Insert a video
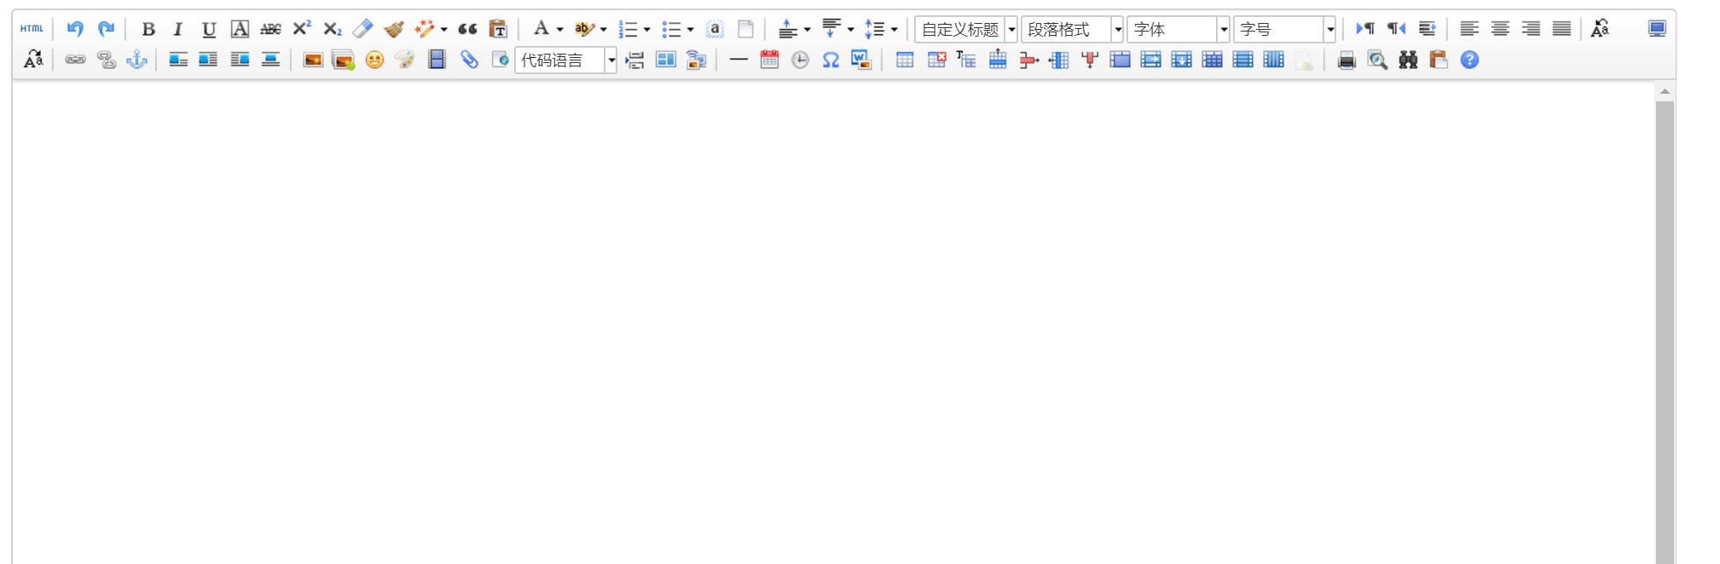The height and width of the screenshot is (564, 1720). 437,60
